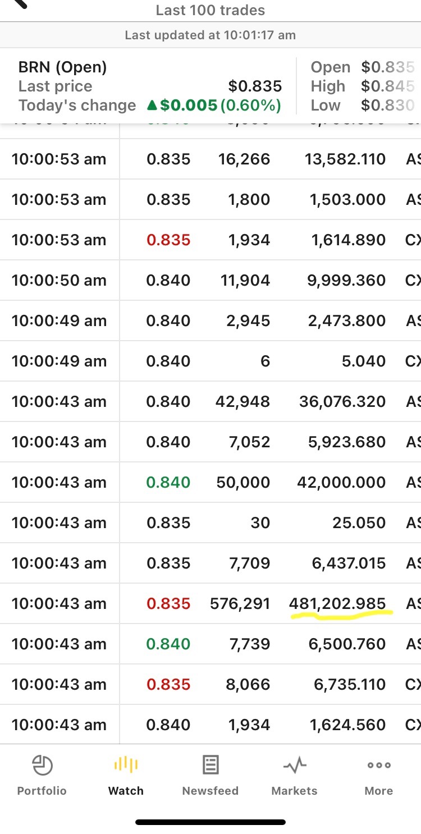Open the Newsfeed document icon
The image size is (421, 834).
point(210,766)
